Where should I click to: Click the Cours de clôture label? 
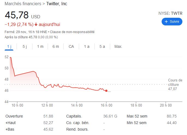coord(175,82)
